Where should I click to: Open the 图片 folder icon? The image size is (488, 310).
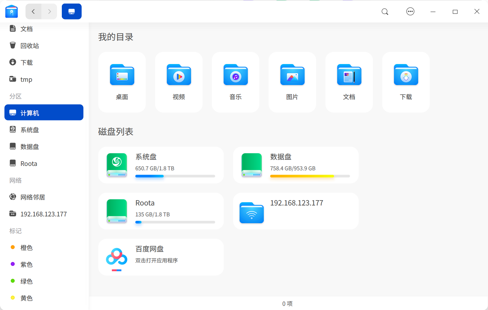point(292,75)
